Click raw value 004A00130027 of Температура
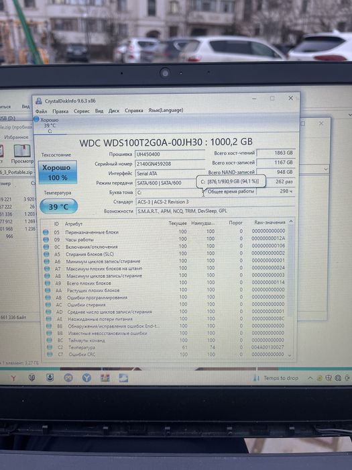 tap(268, 347)
